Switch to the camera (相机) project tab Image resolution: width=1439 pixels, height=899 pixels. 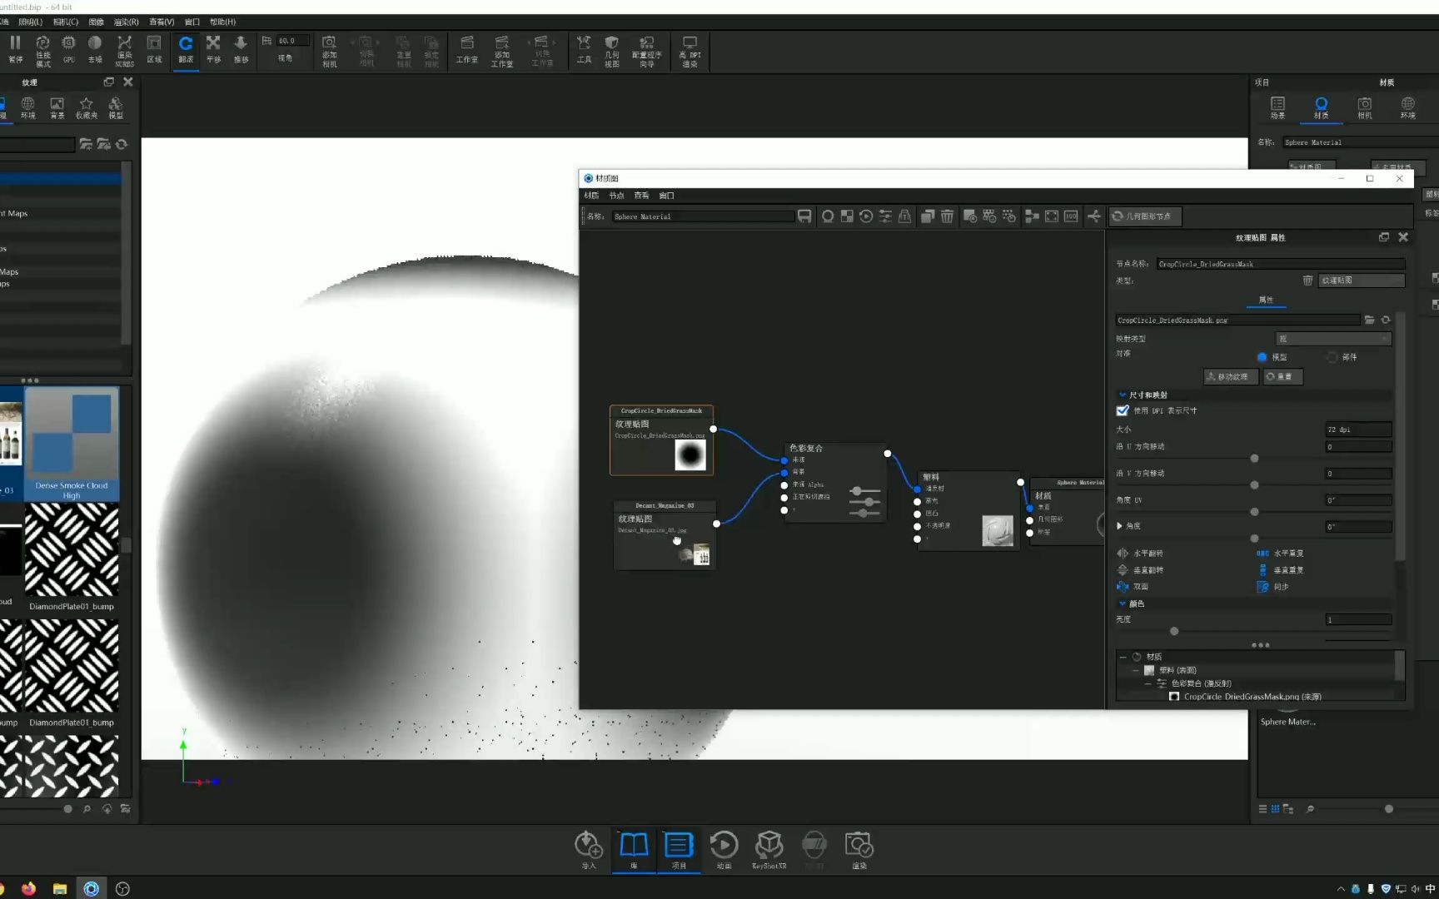point(1364,107)
